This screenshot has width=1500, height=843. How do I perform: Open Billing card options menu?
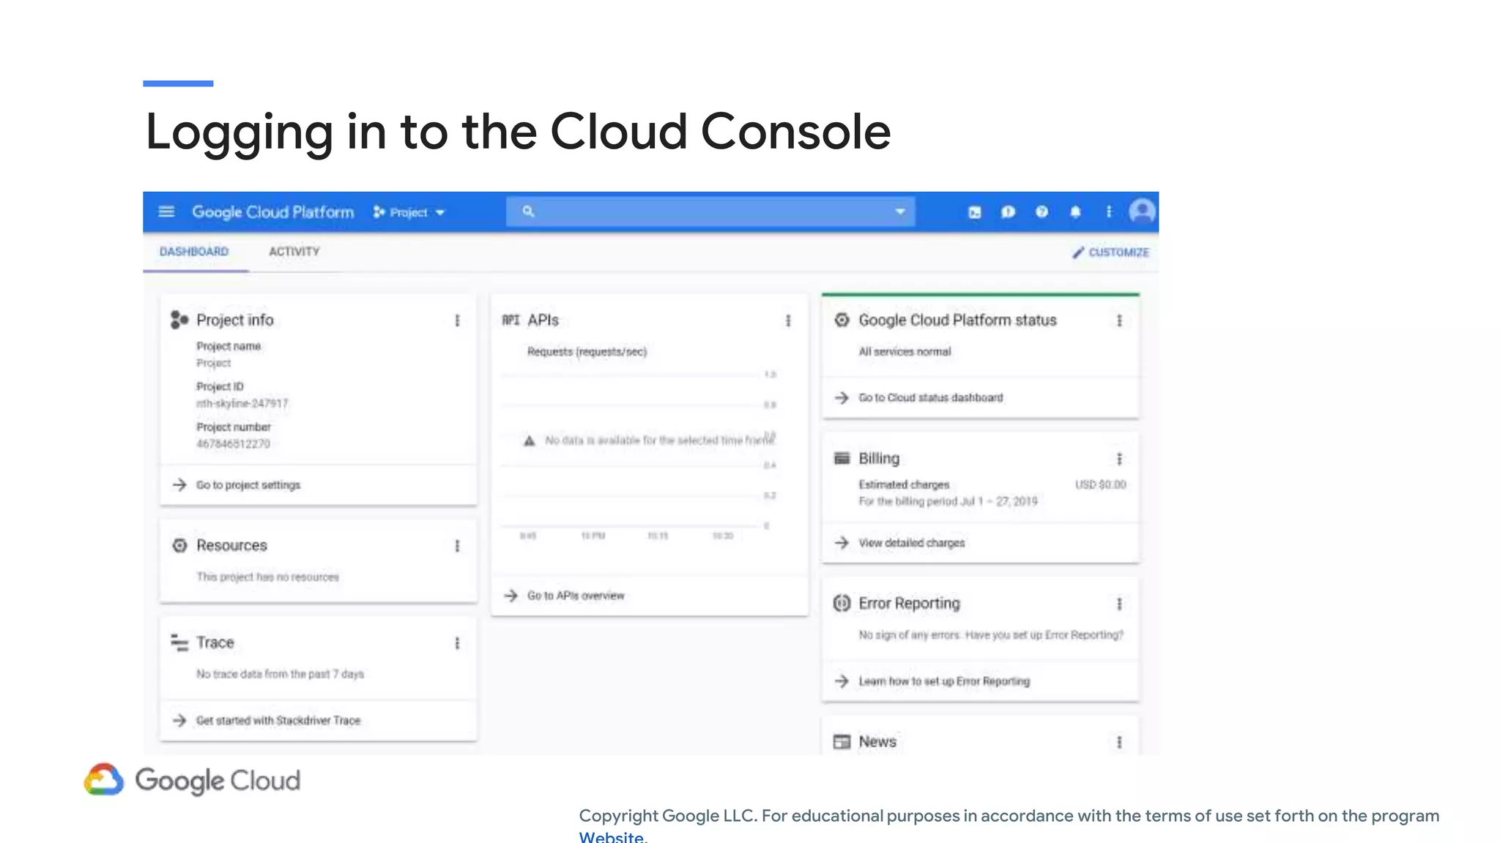(x=1119, y=459)
